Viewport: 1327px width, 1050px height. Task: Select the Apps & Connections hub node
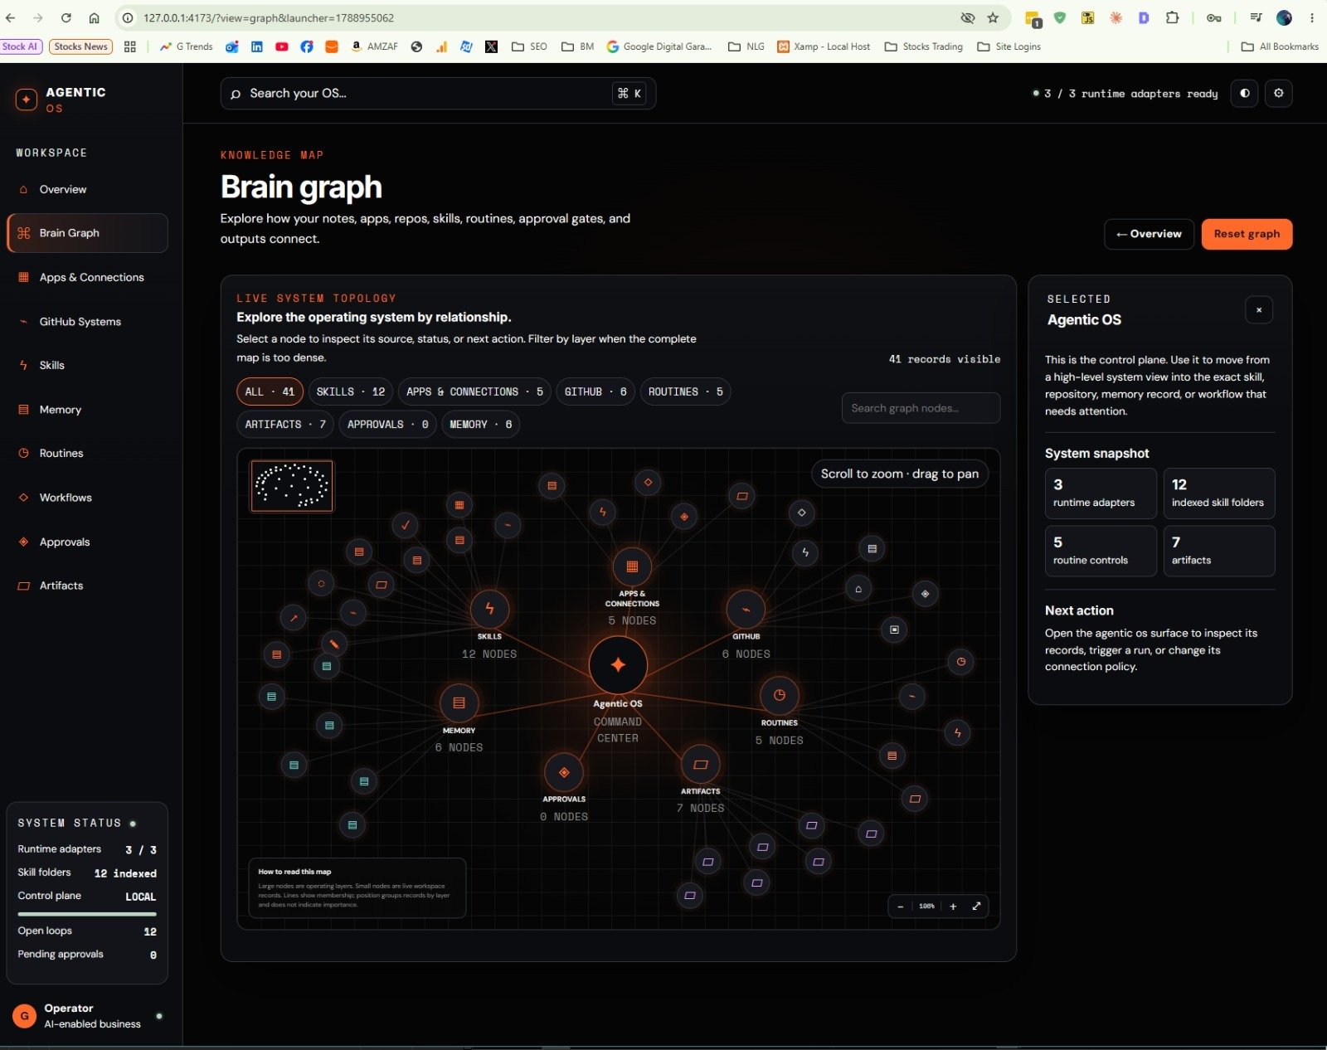(632, 566)
